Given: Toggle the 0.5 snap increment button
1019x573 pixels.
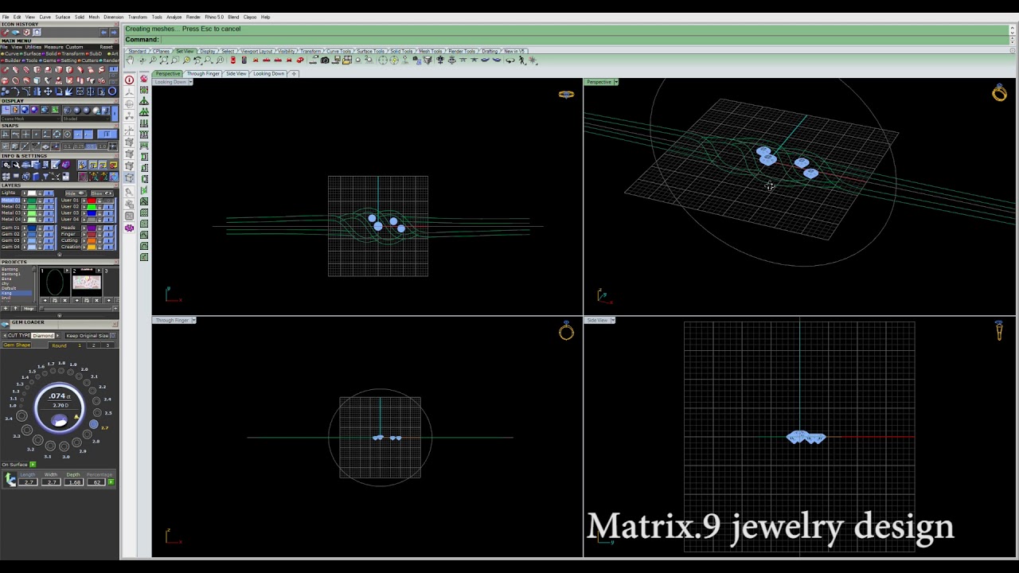Looking at the screenshot, I should tap(91, 146).
